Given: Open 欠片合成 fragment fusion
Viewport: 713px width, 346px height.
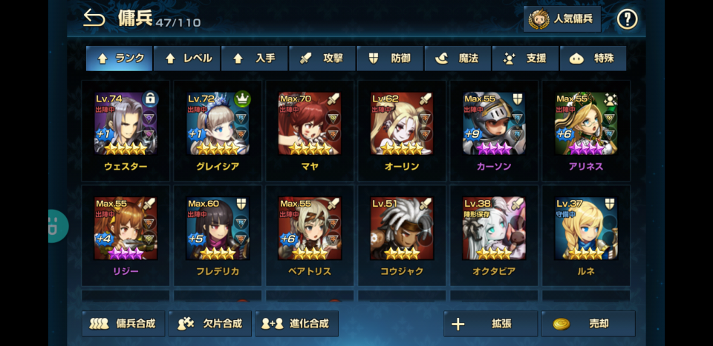Looking at the screenshot, I should coord(210,324).
